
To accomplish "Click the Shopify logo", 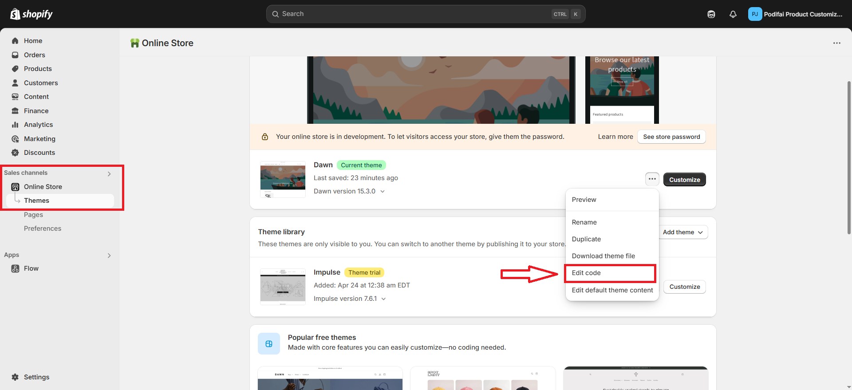I will (x=31, y=14).
